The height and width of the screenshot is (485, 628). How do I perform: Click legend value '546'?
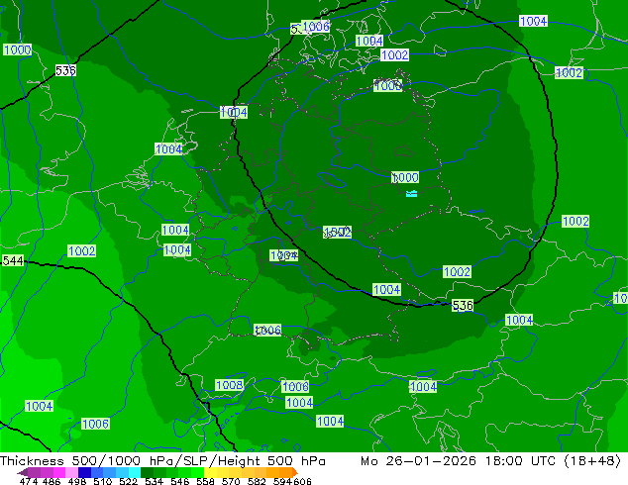click(179, 481)
